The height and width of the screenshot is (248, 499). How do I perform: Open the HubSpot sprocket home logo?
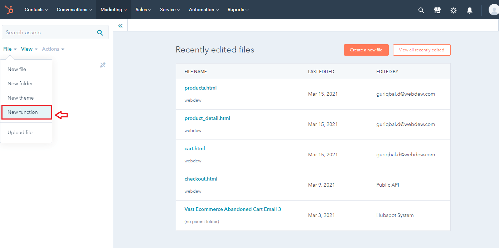pyautogui.click(x=9, y=10)
